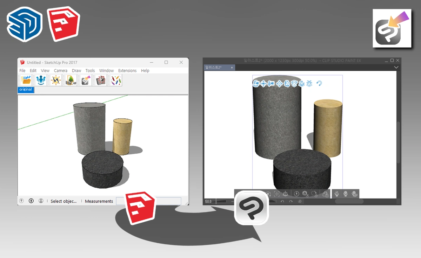421x258 pixels.
Task: Select the move 3D object icon in the launcher
Action: point(279,83)
